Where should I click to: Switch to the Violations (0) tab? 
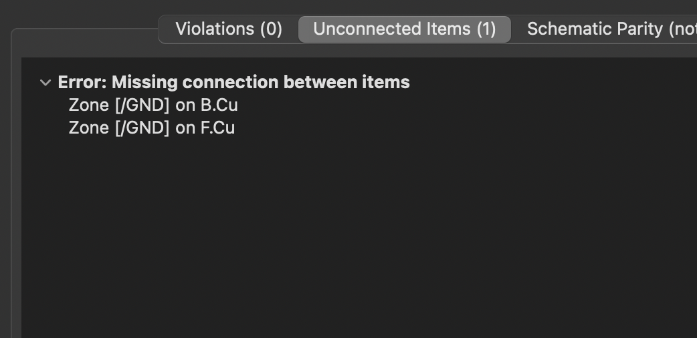pyautogui.click(x=228, y=29)
